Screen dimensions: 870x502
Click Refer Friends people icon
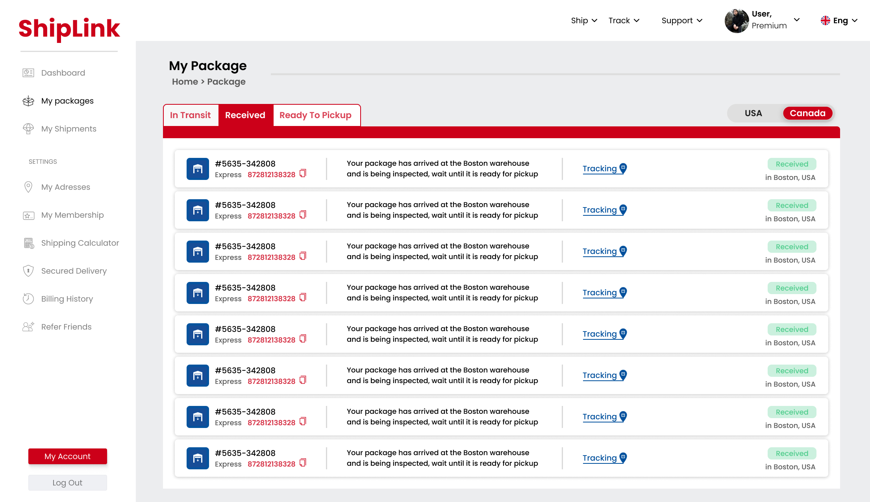pyautogui.click(x=28, y=327)
